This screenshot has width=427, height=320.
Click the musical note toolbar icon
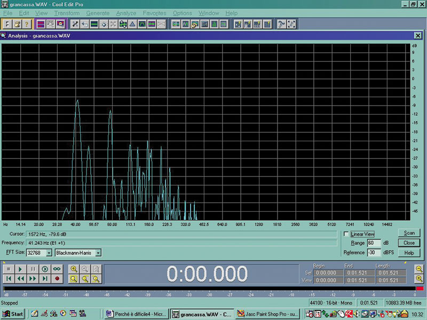281,24
